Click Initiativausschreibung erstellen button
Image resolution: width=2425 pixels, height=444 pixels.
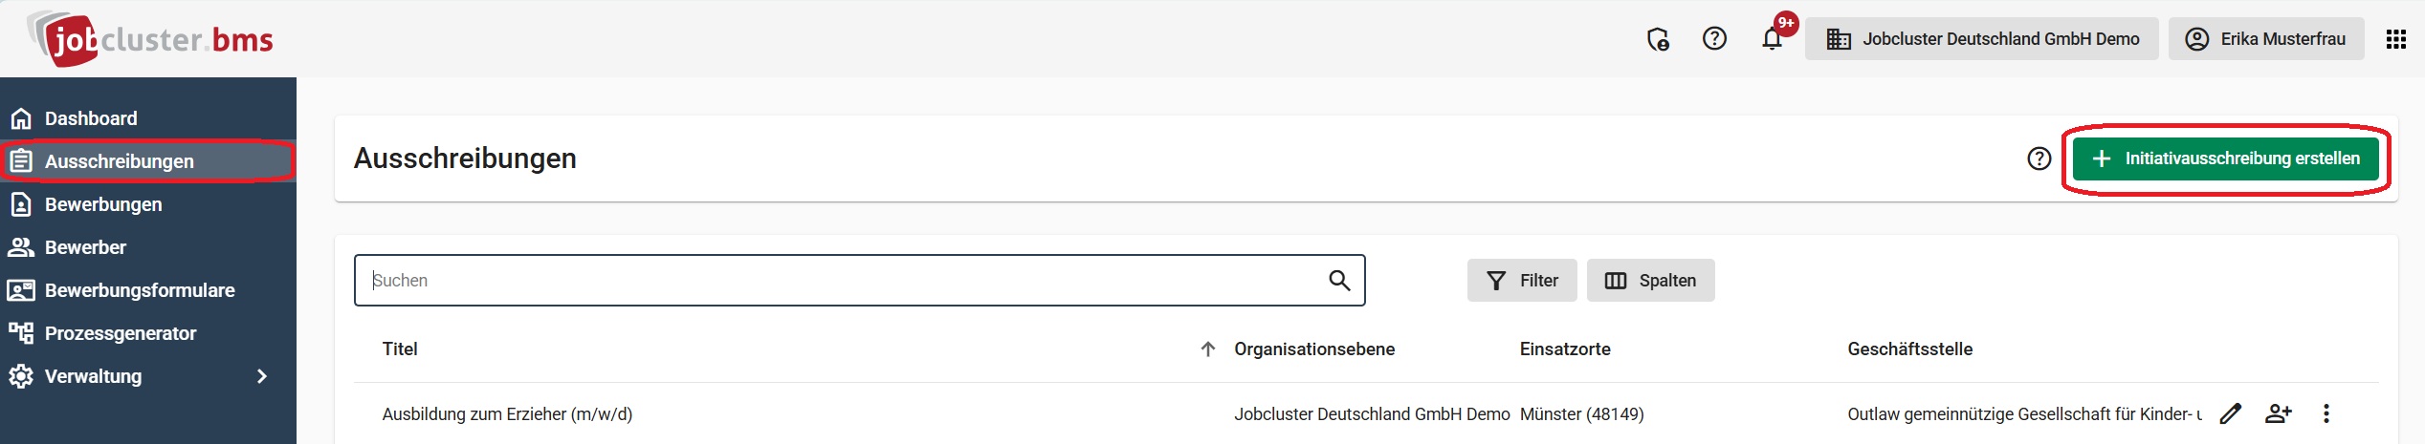click(2226, 159)
